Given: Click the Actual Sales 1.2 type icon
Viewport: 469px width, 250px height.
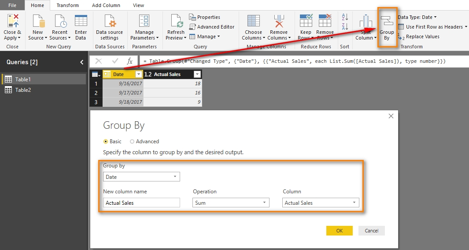Looking at the screenshot, I should click(x=148, y=74).
